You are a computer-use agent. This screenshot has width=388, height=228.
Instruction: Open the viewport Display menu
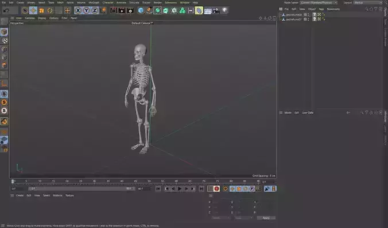tap(42, 18)
